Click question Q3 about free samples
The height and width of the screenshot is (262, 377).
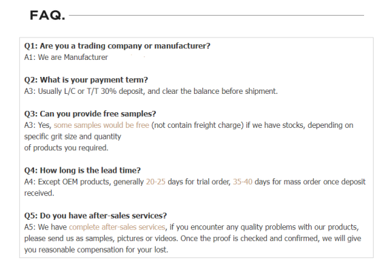90,114
